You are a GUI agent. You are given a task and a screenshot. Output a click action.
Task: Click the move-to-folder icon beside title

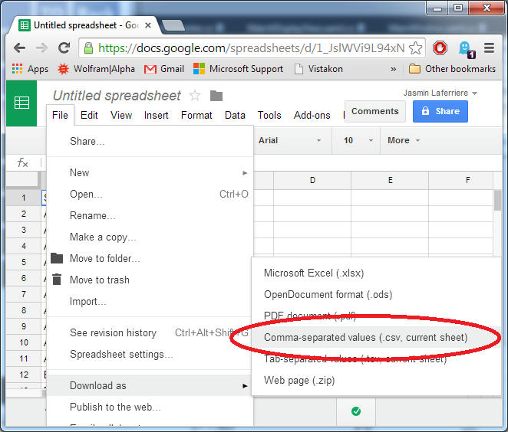(x=216, y=96)
